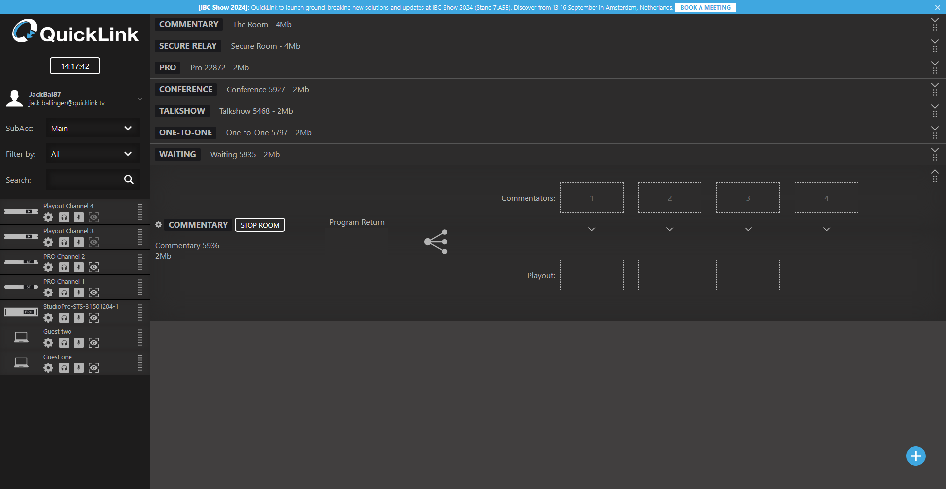Image resolution: width=946 pixels, height=489 pixels.
Task: Open the SubAcc dropdown showing Main
Action: coord(93,128)
